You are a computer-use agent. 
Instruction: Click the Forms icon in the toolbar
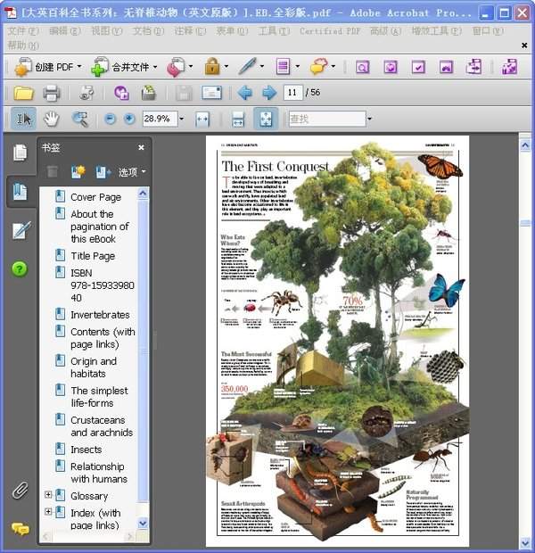coord(283,67)
